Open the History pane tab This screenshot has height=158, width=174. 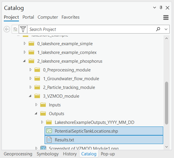[70, 154]
